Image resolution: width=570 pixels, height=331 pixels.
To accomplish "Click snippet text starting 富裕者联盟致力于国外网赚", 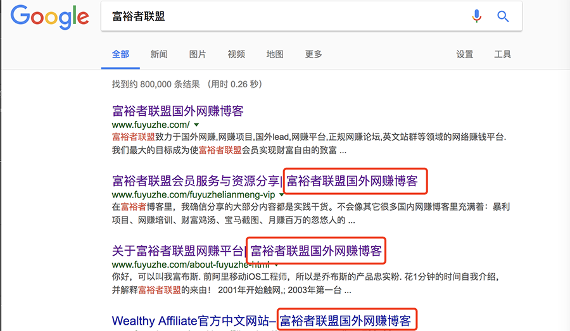I will pyautogui.click(x=309, y=144).
